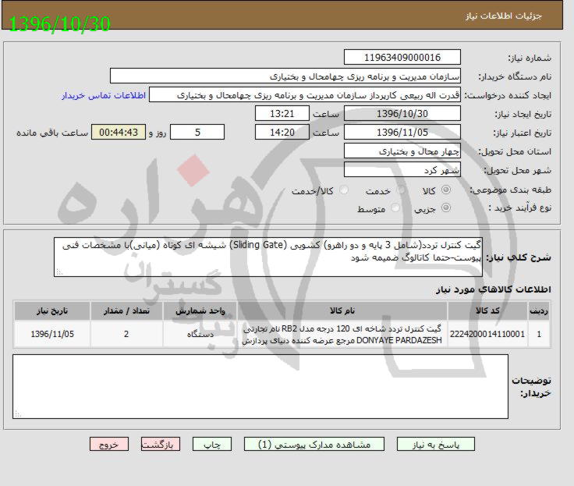Click remaining days field showing 5
This screenshot has height=486, width=574.
197,132
